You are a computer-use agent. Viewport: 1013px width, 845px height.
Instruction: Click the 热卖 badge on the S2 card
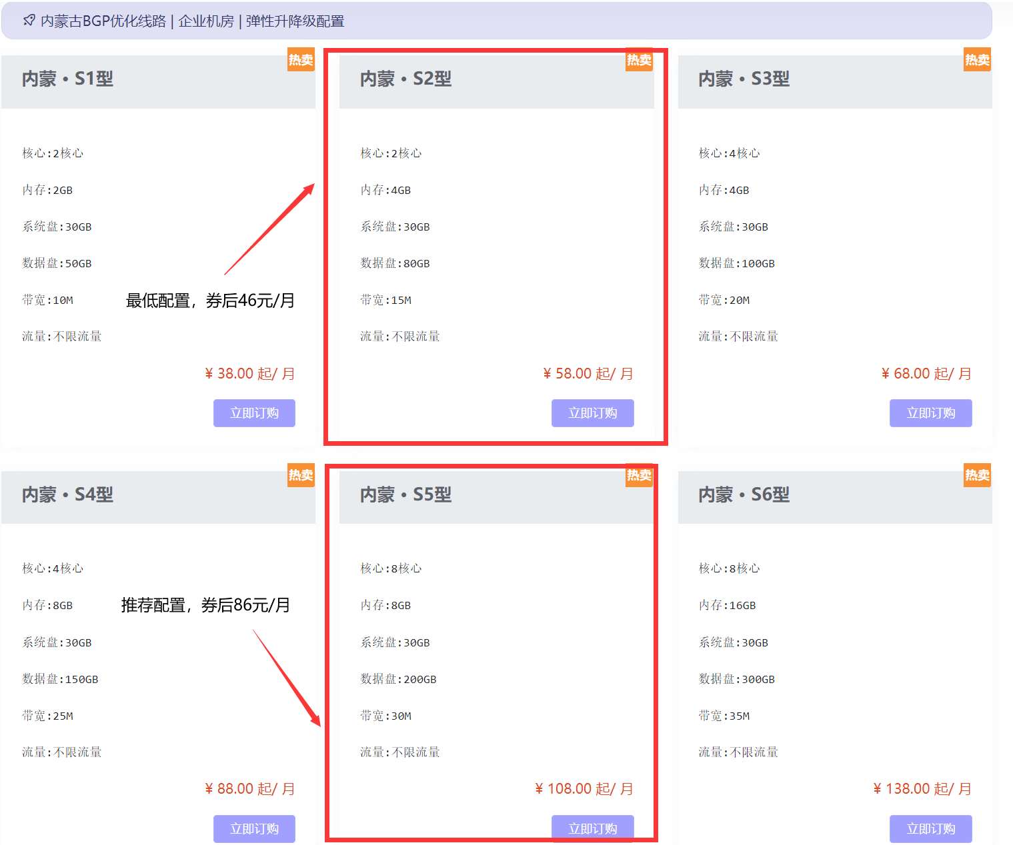(638, 59)
